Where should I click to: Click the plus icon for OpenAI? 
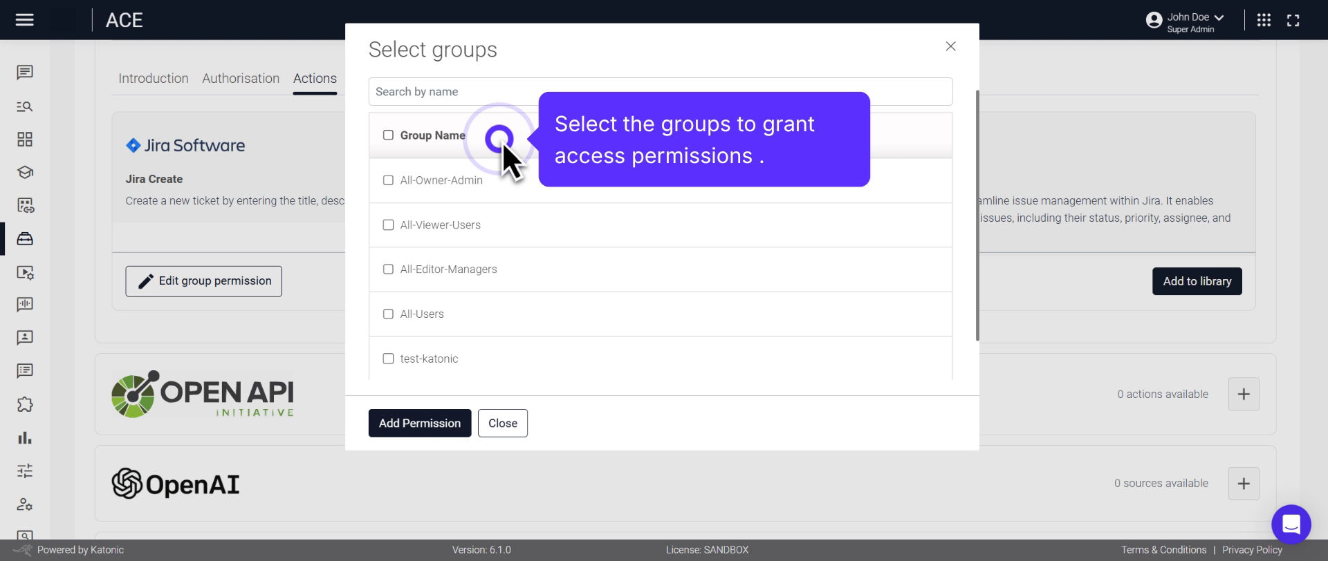[x=1244, y=484]
